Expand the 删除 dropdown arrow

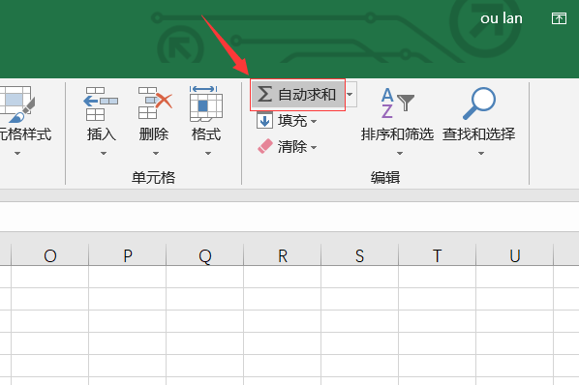[x=156, y=153]
